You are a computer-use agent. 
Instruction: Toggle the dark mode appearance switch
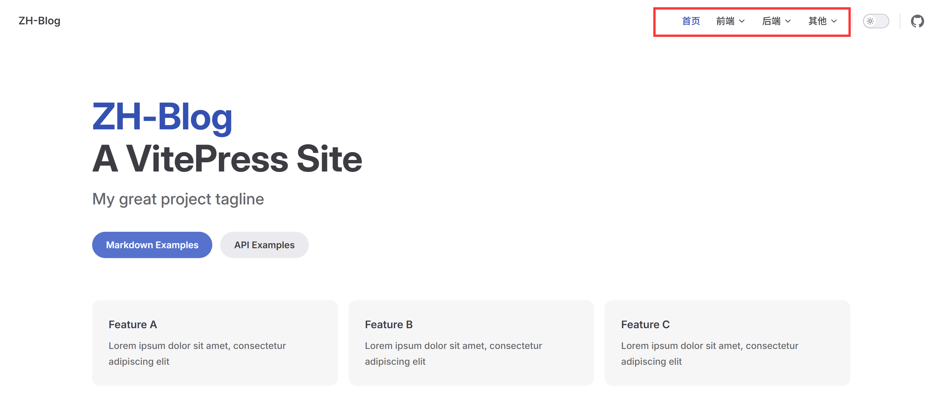tap(876, 21)
